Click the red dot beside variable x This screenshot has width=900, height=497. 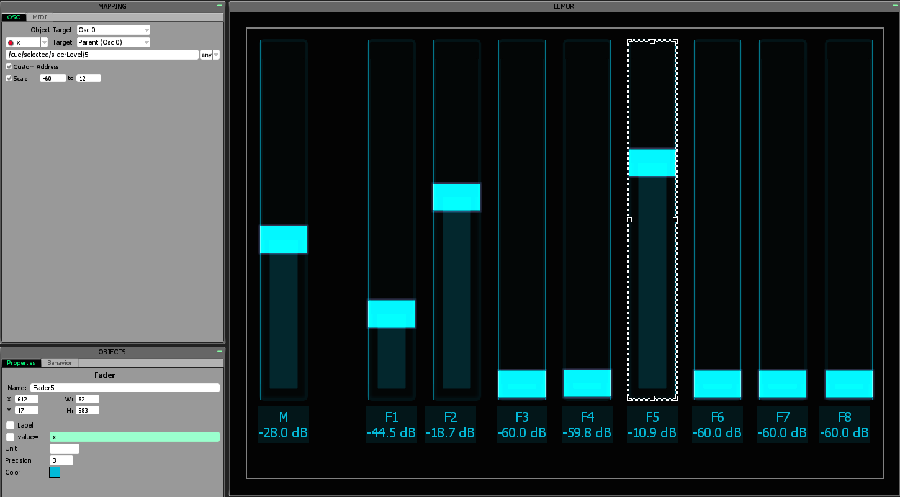tap(11, 43)
